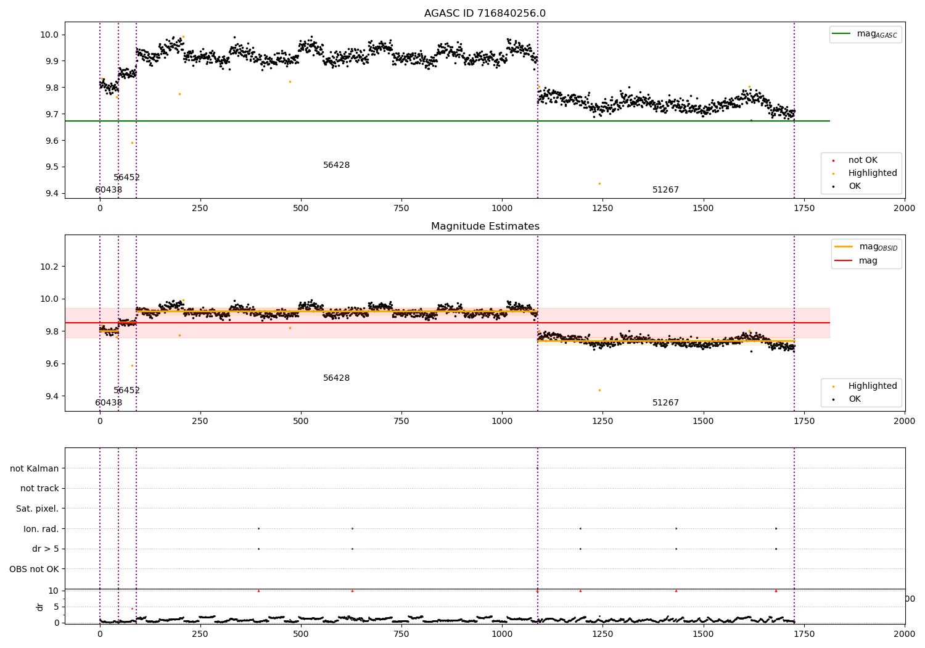
Task: Click the 9.9 y-axis tick in top plot
Action: pos(51,61)
